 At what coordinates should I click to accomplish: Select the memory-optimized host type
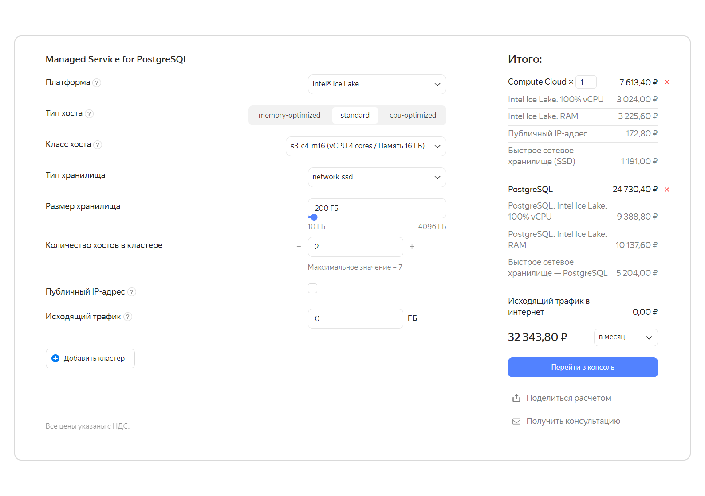click(x=290, y=115)
